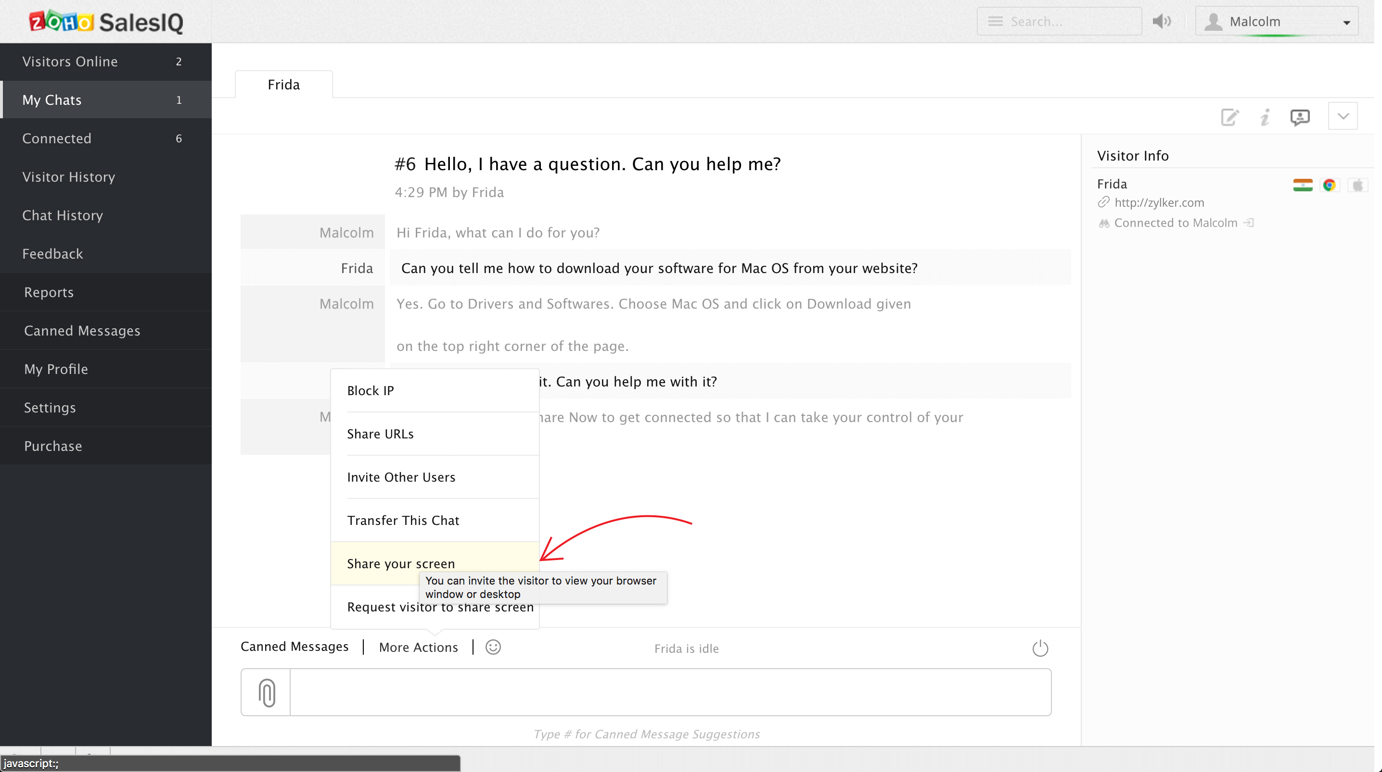
Task: Open the visitor info 'i' icon
Action: click(1265, 117)
